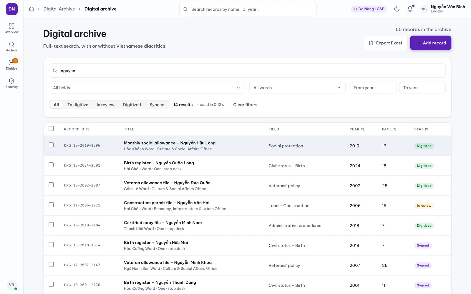This screenshot has width=471, height=294.
Task: Open the Digitize sidebar icon
Action: [11, 65]
